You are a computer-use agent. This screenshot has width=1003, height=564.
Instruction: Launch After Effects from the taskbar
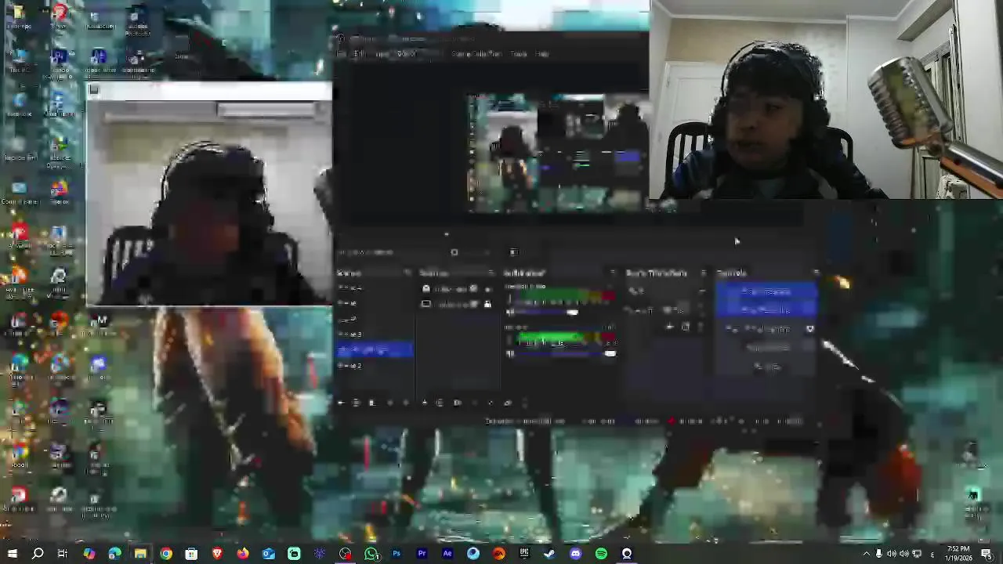(447, 554)
